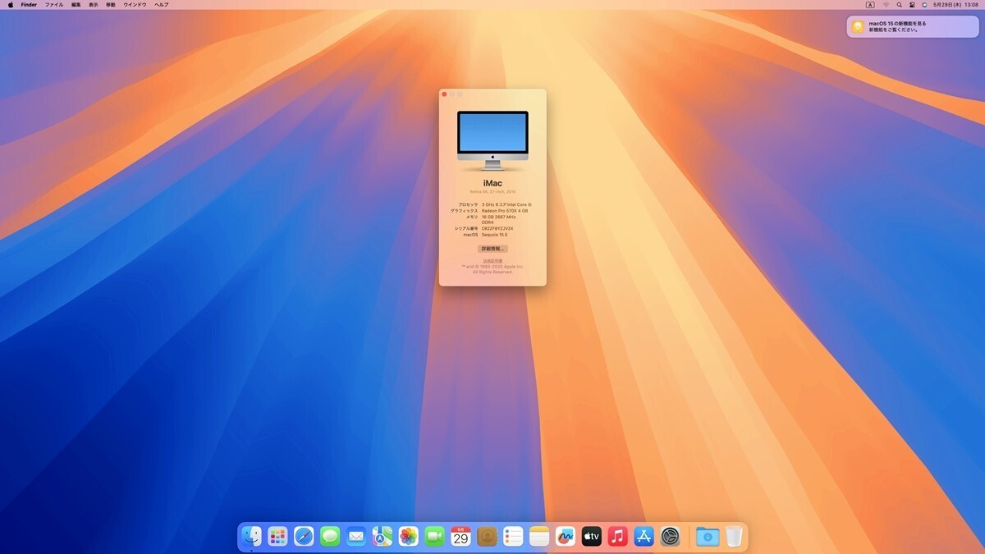Close the About This Mac window
Viewport: 985px width, 554px height.
point(444,94)
